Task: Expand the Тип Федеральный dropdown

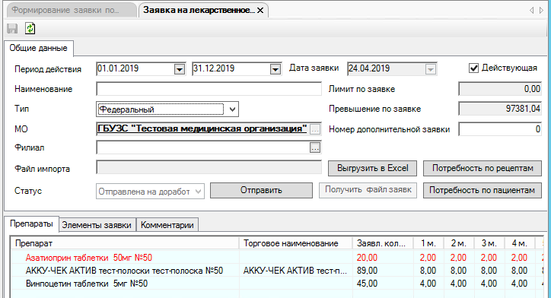Action: tap(232, 109)
